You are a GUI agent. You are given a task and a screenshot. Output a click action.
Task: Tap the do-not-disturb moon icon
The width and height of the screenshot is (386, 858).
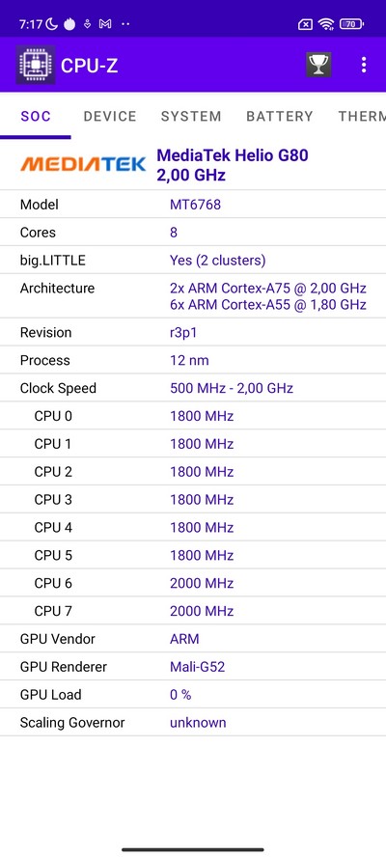click(x=51, y=24)
